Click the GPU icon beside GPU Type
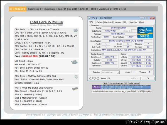The height and width of the screenshot is (125, 167). pyautogui.click(x=76, y=77)
